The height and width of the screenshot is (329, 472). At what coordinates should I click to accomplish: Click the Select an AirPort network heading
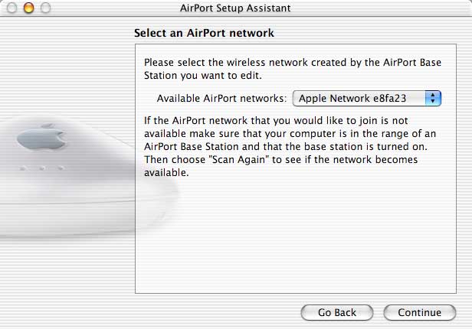point(204,33)
